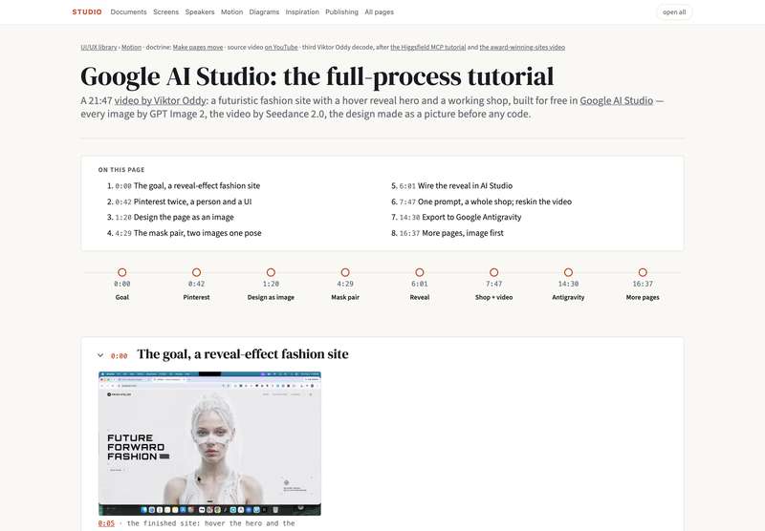The width and height of the screenshot is (765, 531).
Task: Select the Shop + video timeline marker
Action: click(493, 272)
